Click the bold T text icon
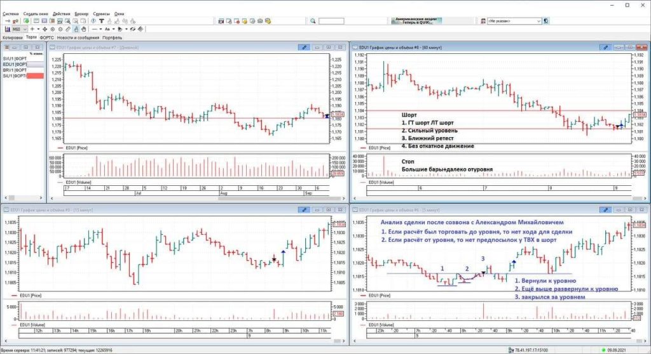This screenshot has width=651, height=354. (x=101, y=21)
